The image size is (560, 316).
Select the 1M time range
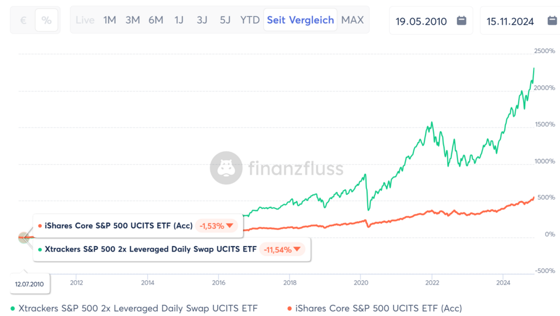point(110,20)
